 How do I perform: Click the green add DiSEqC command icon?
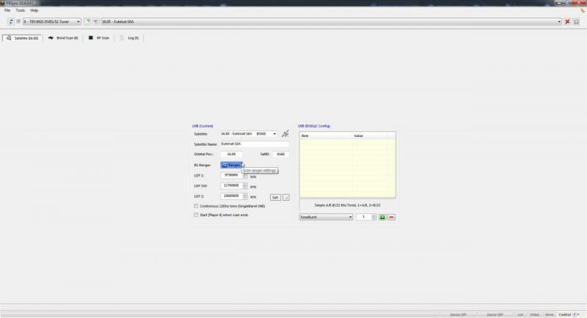[382, 217]
